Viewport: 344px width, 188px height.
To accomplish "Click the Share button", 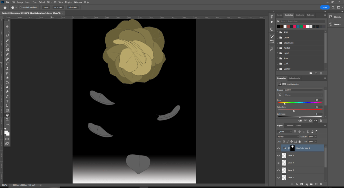I will (x=324, y=7).
